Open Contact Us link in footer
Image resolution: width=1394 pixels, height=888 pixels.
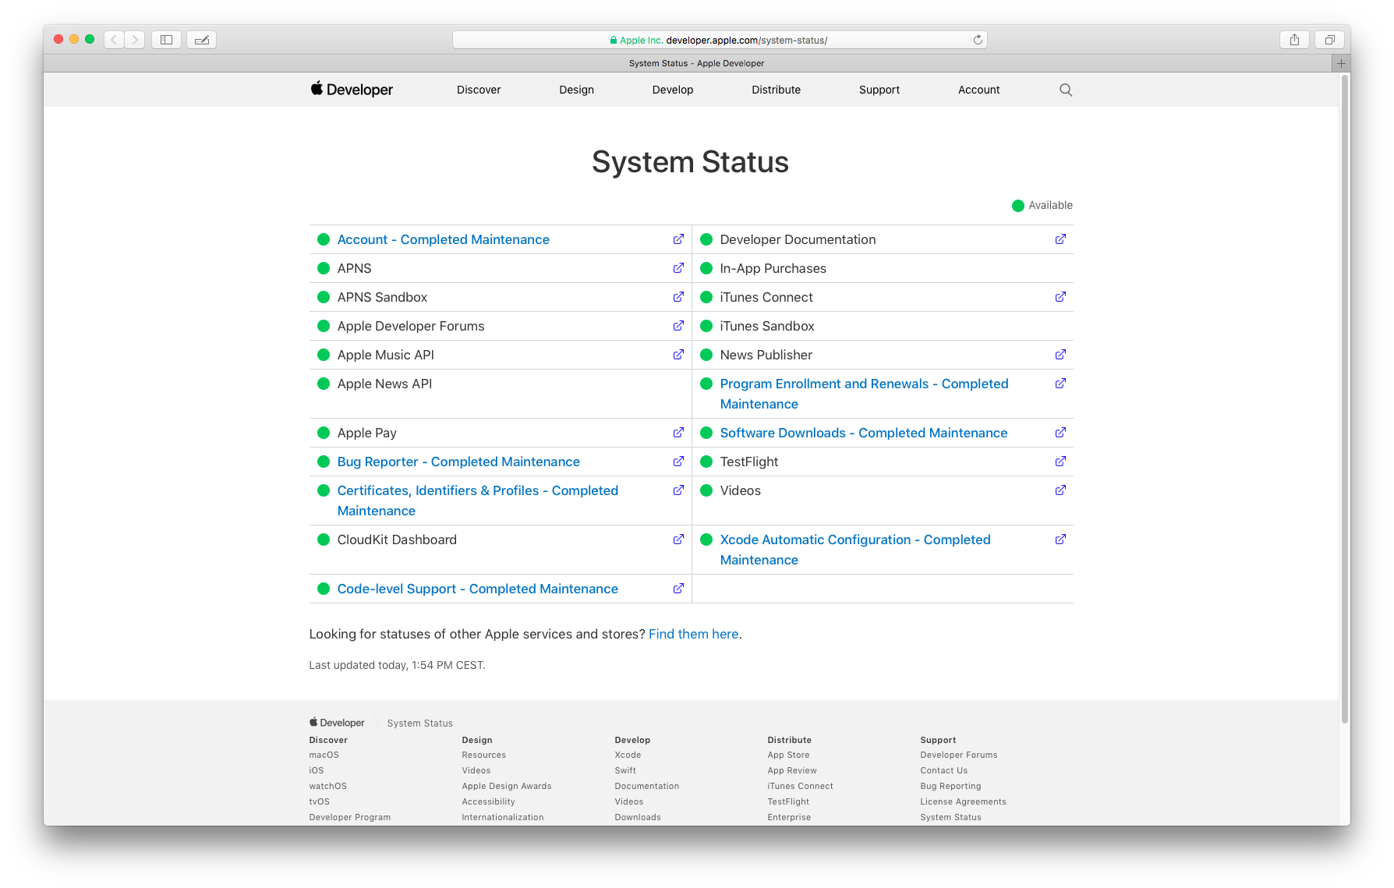click(943, 770)
